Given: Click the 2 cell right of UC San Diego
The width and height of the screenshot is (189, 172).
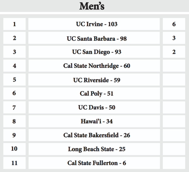Looking at the screenshot, I should click(174, 52).
